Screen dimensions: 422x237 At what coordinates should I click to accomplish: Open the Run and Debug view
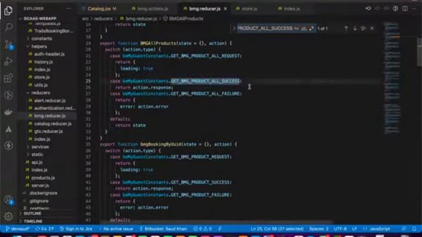point(9,61)
